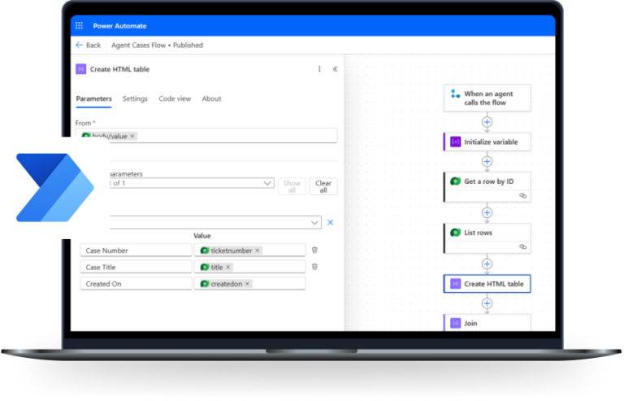Delete the Case Number row
Screen dimensions: 624x401
[x=314, y=251]
